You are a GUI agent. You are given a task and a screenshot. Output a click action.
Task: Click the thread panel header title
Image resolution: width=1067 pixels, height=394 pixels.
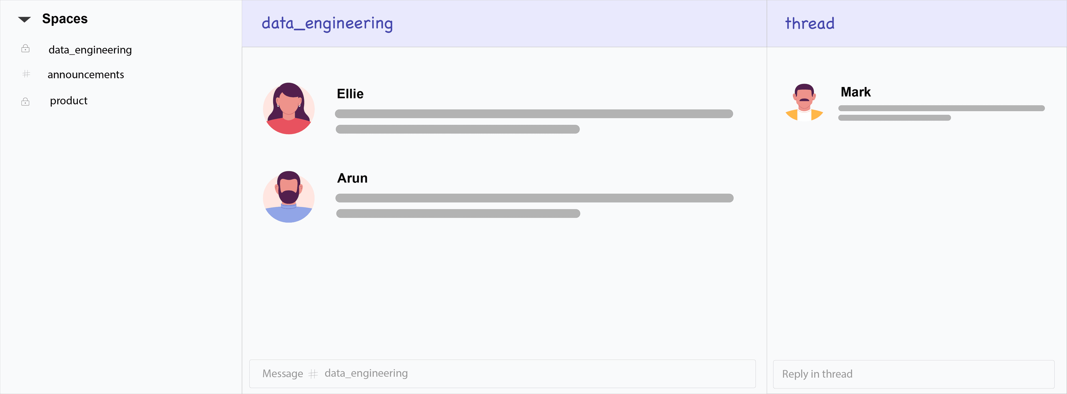(809, 24)
